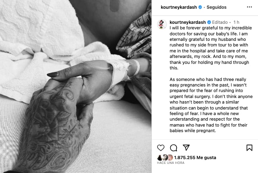
Task: Share post with paper plane icon
Action: (186, 148)
